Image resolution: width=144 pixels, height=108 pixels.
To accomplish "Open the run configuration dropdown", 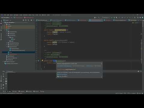I will [x=106, y=18].
